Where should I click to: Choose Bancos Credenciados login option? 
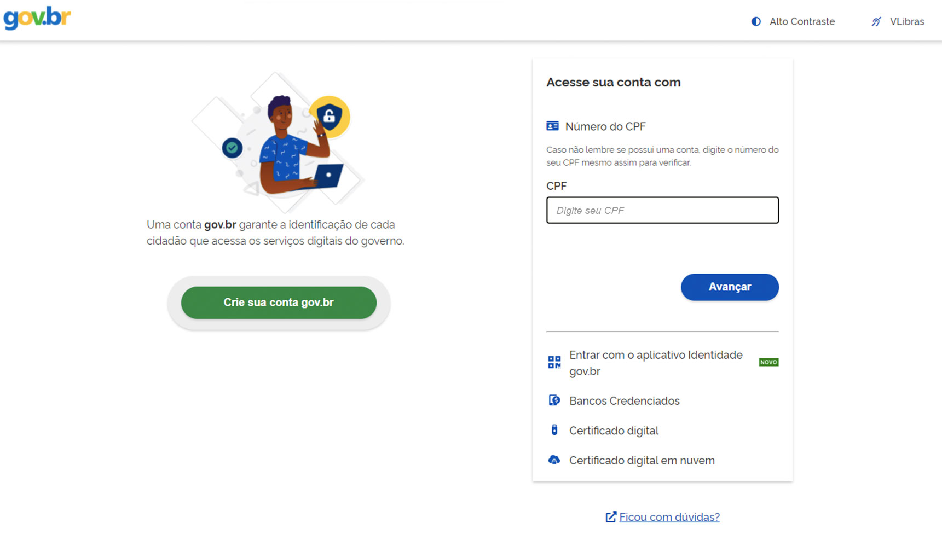coord(624,401)
